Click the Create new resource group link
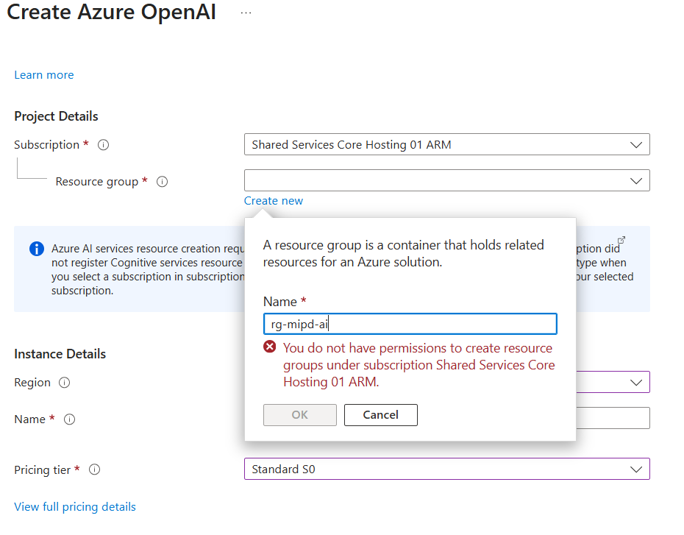This screenshot has width=684, height=535. pyautogui.click(x=274, y=201)
